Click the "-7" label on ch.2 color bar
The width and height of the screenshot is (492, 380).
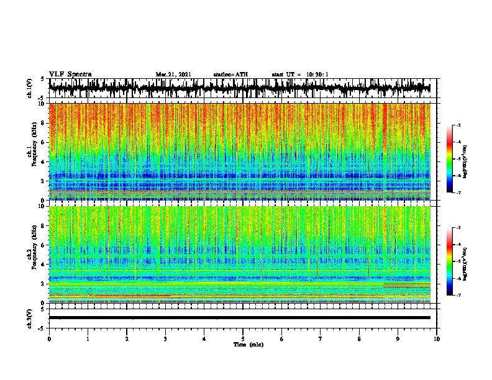[x=458, y=295]
